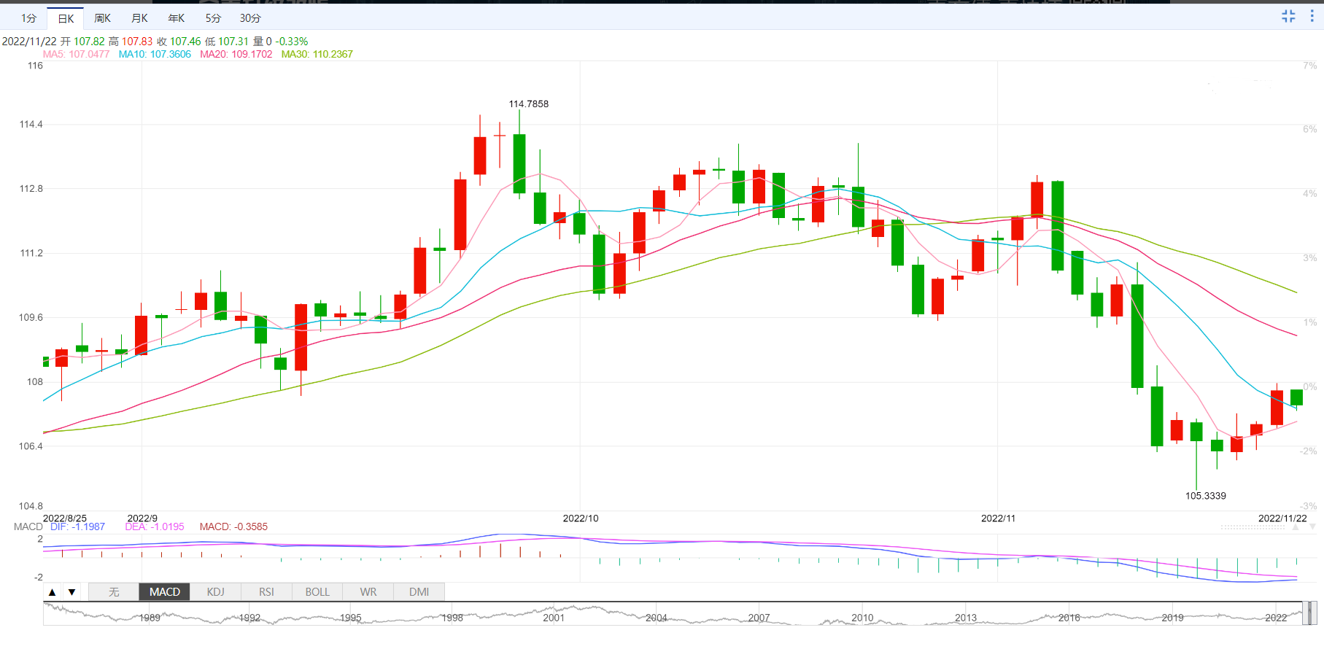Screen dimensions: 1324x649
Task: Select the DMI indicator button
Action: click(419, 592)
